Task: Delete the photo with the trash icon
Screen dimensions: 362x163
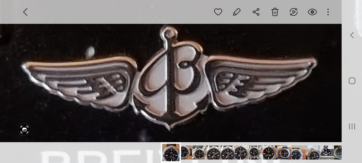Action: 275,12
